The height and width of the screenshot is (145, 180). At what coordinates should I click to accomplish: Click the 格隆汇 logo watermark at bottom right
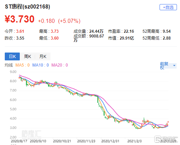click(x=166, y=139)
